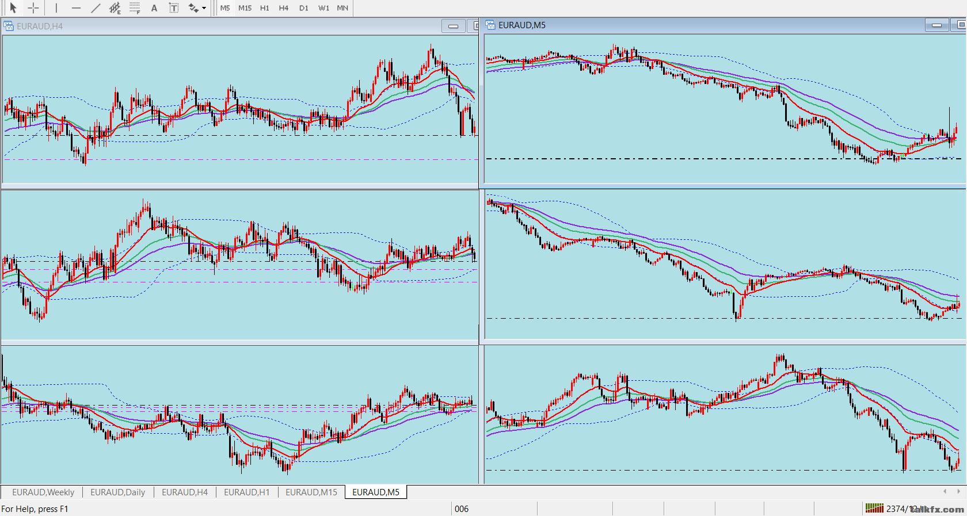The image size is (967, 516).
Task: Select the trendline drawing tool
Action: pyautogui.click(x=96, y=8)
